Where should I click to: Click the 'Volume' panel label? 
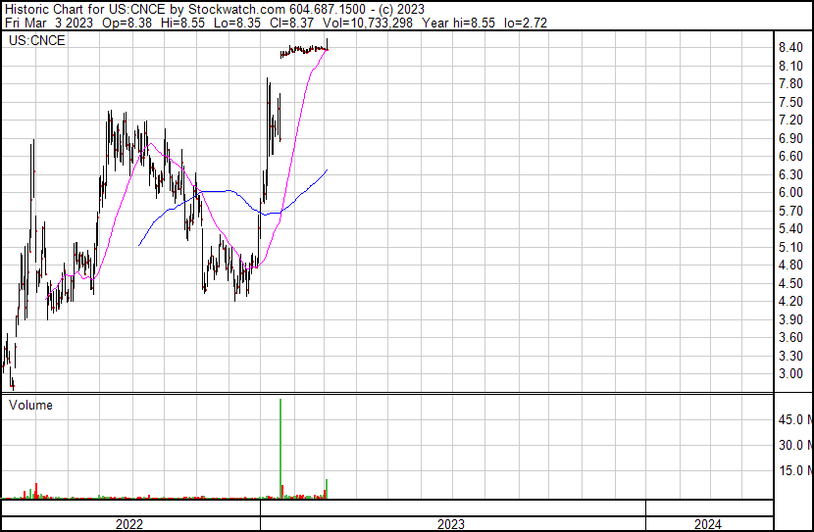[x=30, y=405]
